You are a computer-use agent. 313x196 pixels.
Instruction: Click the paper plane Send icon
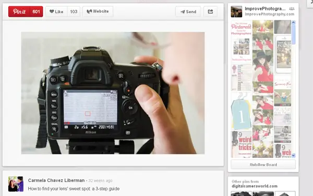(183, 12)
